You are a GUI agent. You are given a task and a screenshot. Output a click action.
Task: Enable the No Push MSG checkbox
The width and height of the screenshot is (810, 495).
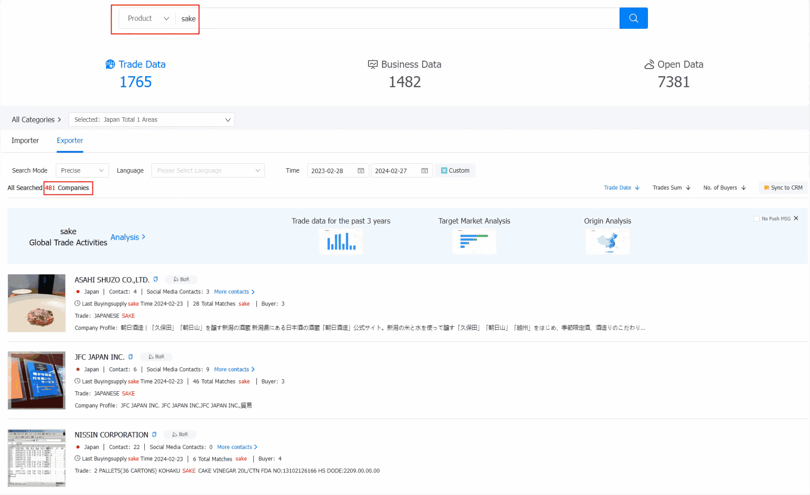[x=756, y=219]
